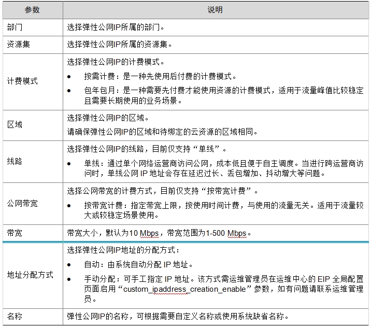Viewport: 371px width, 327px height.
Task: Click the custom_ipaddress_creation_enable parameter text
Action: 184,289
